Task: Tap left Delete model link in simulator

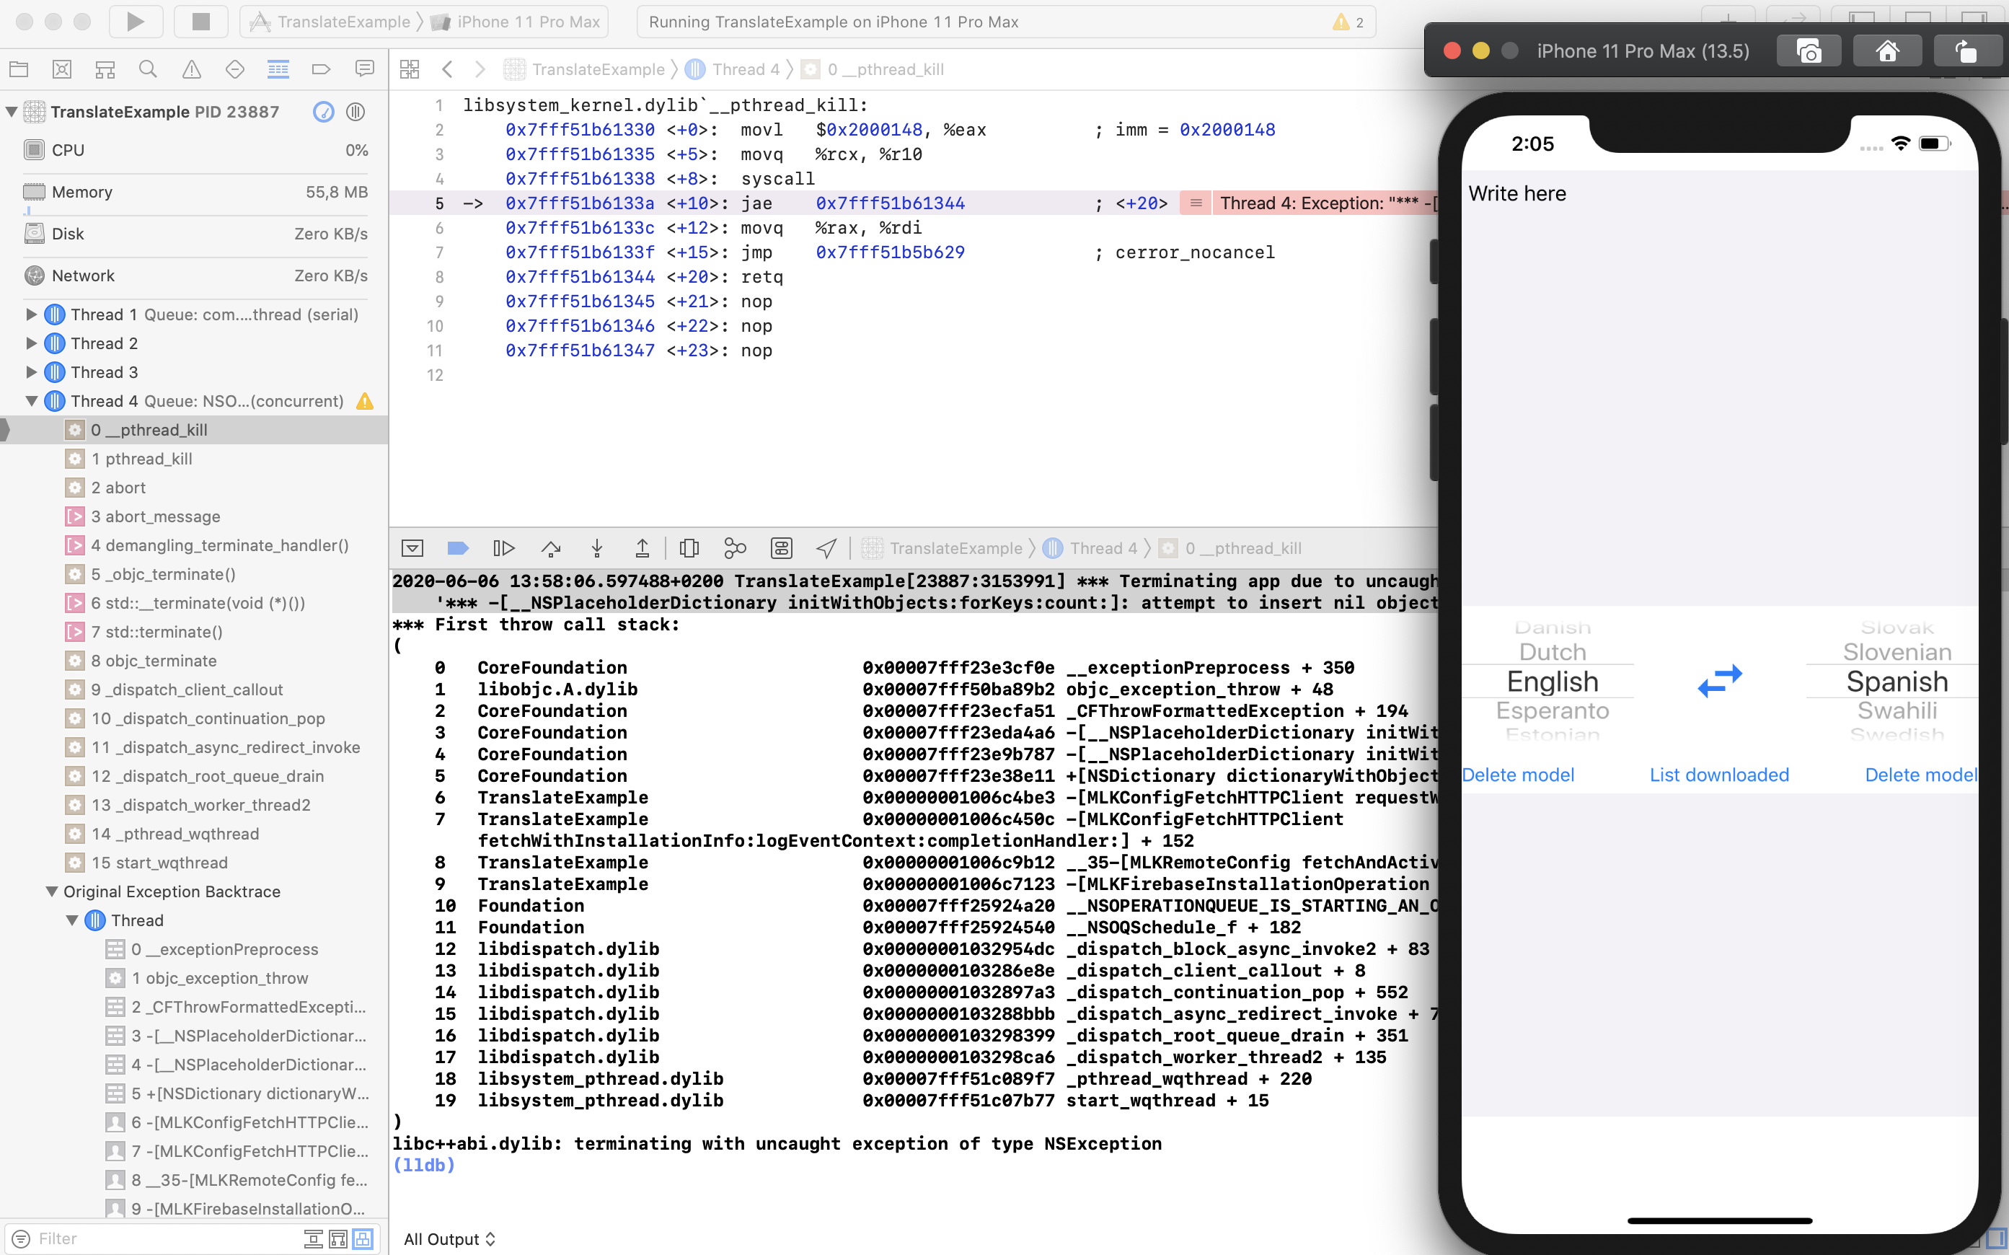Action: 1518,775
